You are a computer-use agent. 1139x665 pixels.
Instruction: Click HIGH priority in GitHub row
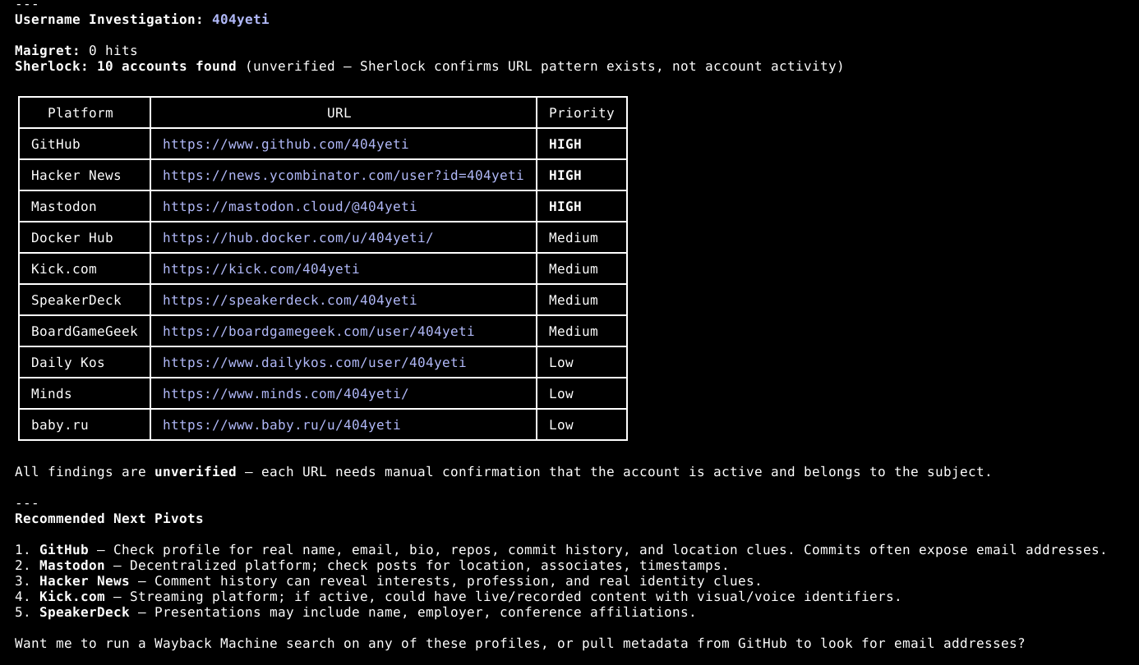click(x=565, y=144)
